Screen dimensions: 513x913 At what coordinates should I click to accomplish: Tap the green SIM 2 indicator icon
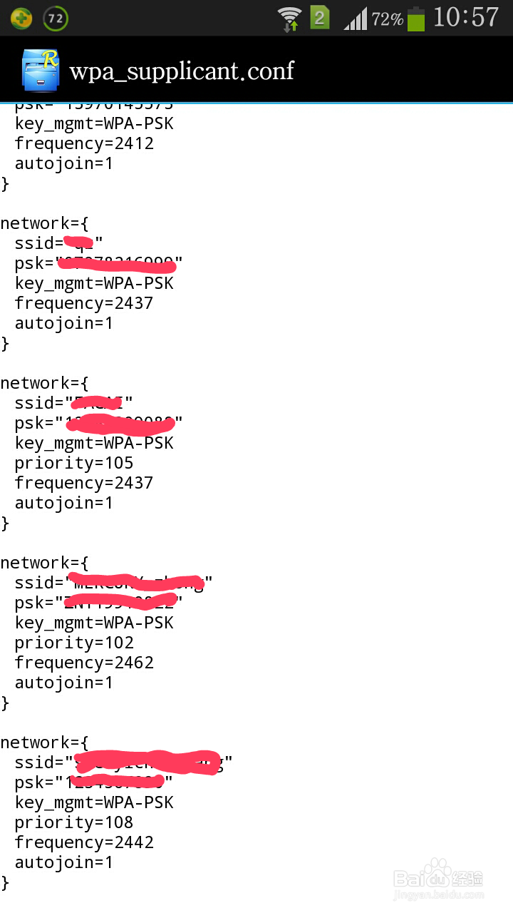319,18
